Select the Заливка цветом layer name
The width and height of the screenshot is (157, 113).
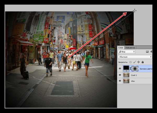click(x=146, y=69)
